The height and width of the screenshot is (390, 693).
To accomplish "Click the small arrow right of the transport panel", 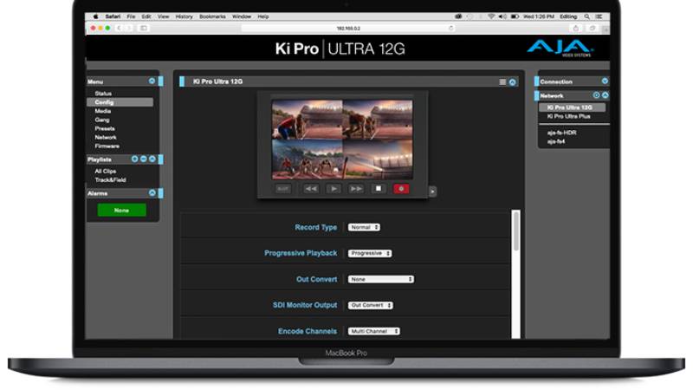I will [x=433, y=192].
